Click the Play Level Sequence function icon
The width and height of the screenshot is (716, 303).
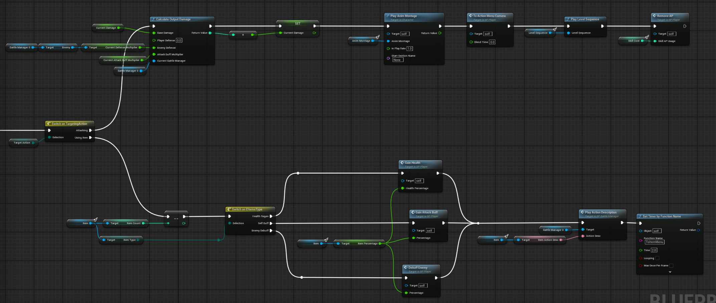(568, 19)
